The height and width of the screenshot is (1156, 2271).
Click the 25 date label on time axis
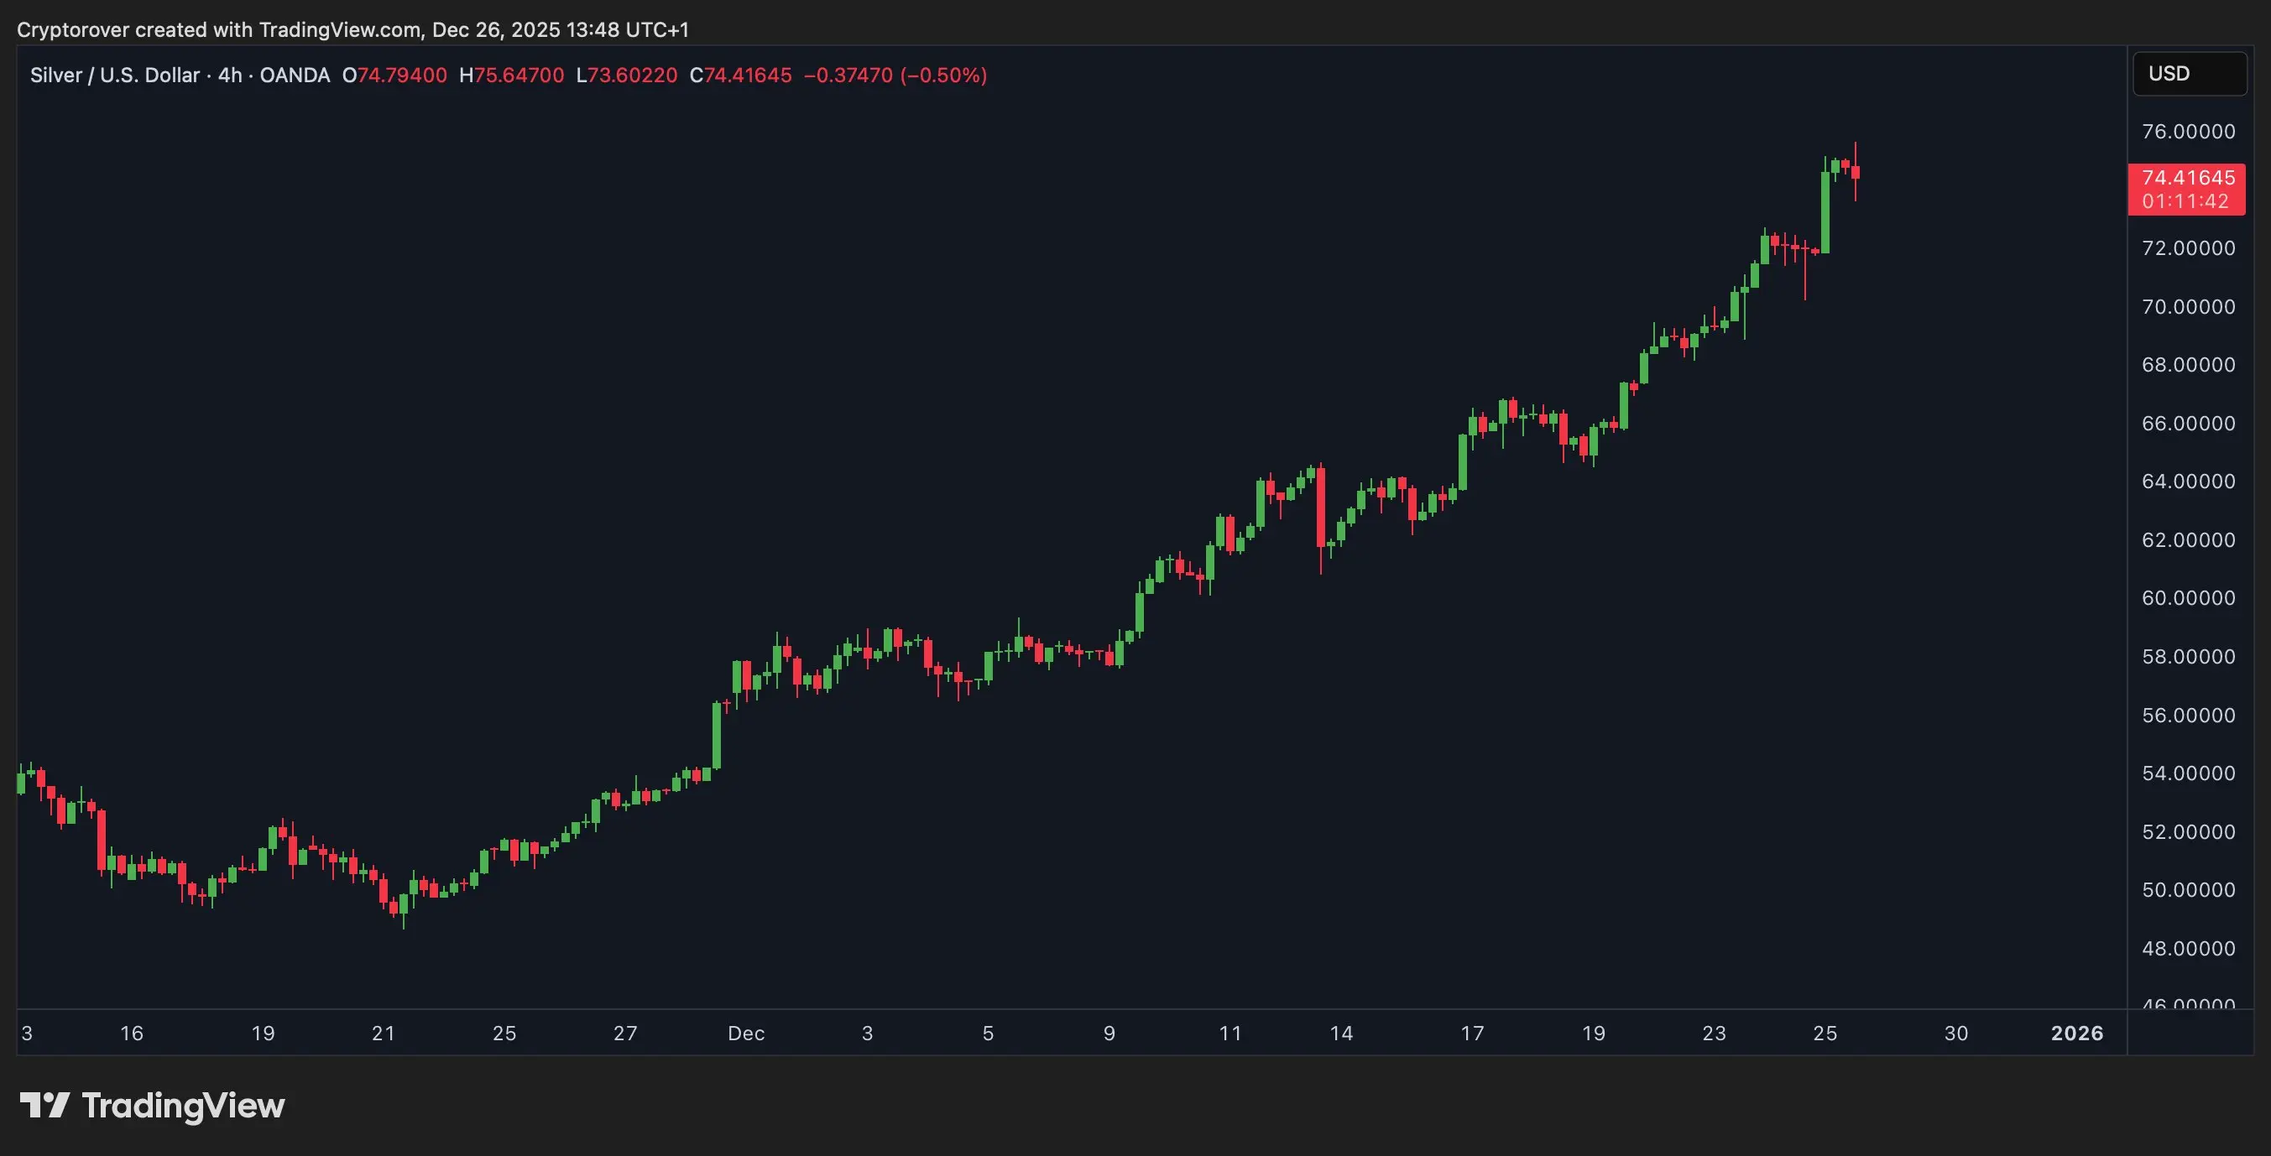1825,1034
